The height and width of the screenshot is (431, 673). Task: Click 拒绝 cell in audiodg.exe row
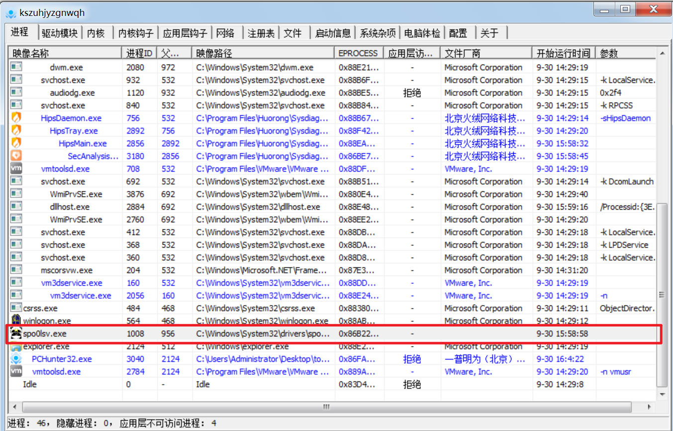(x=412, y=92)
